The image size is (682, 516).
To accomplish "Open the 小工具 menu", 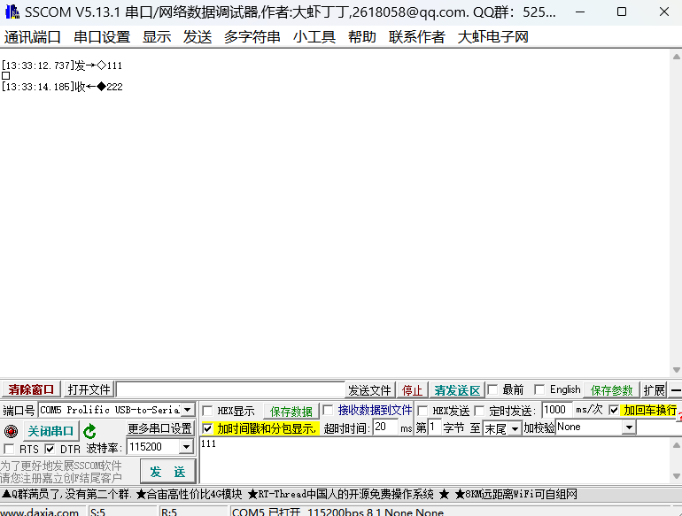I will tap(314, 36).
